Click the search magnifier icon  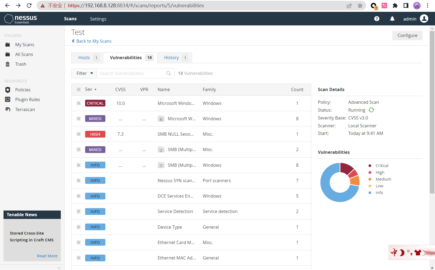pyautogui.click(x=169, y=73)
